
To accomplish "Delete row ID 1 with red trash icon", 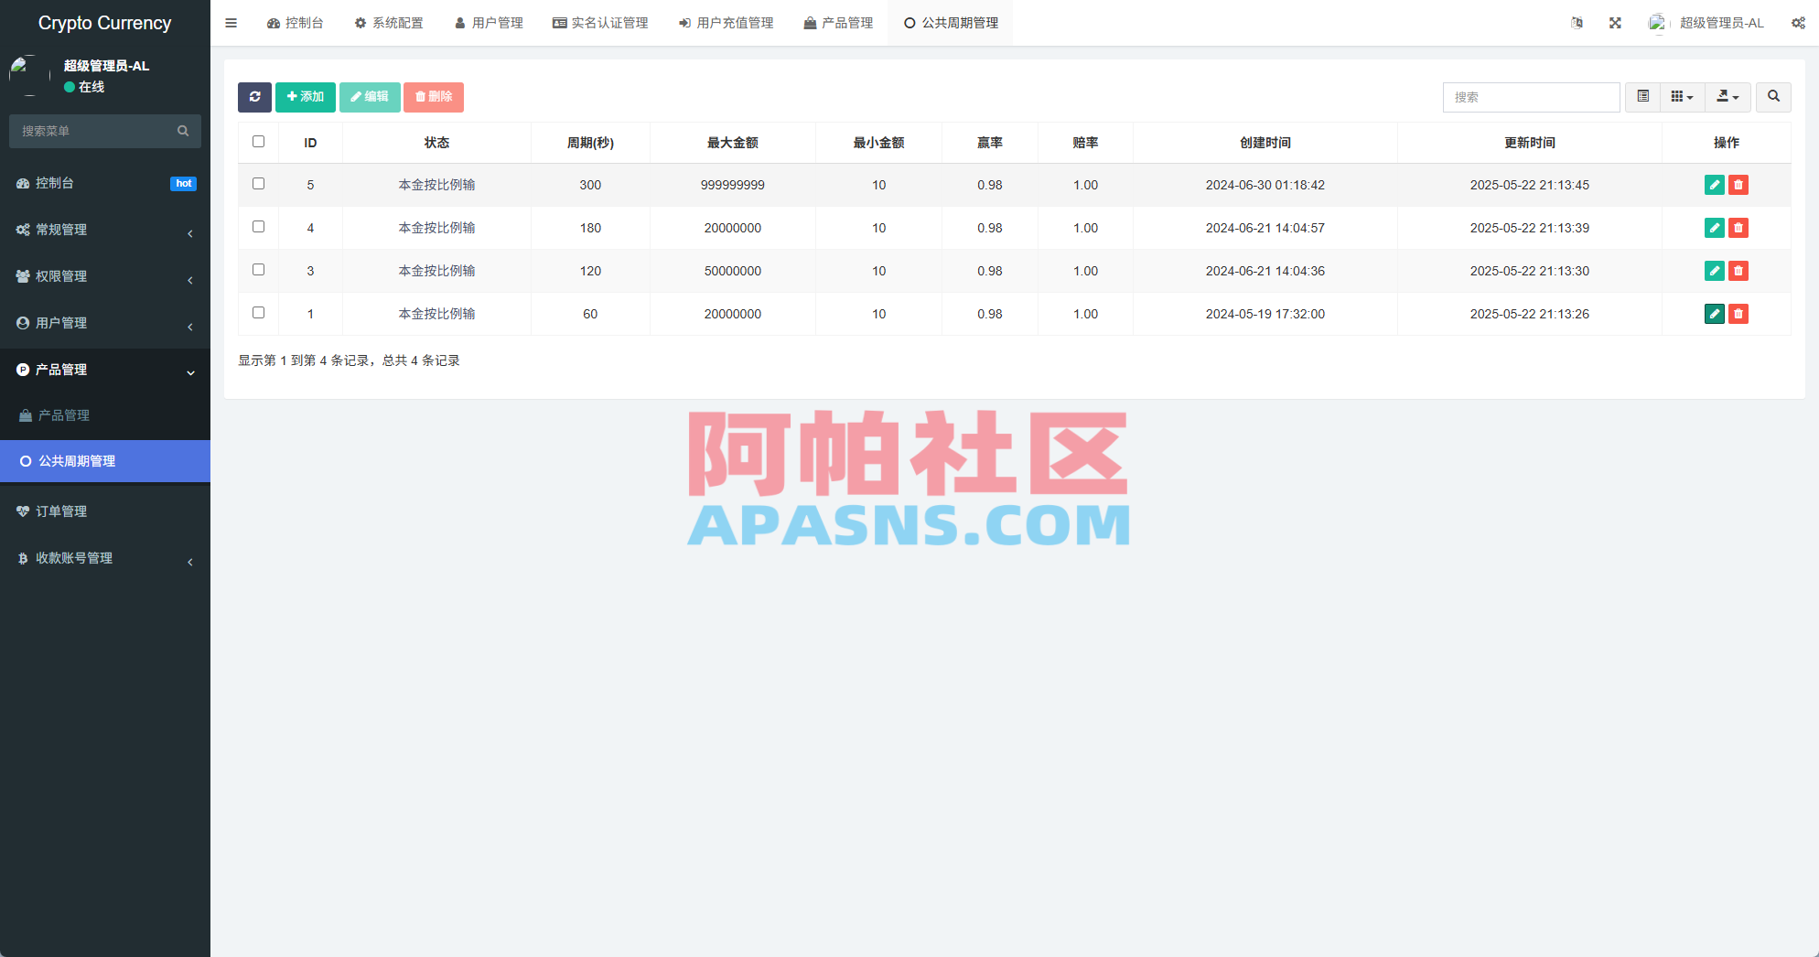I will click(1738, 314).
